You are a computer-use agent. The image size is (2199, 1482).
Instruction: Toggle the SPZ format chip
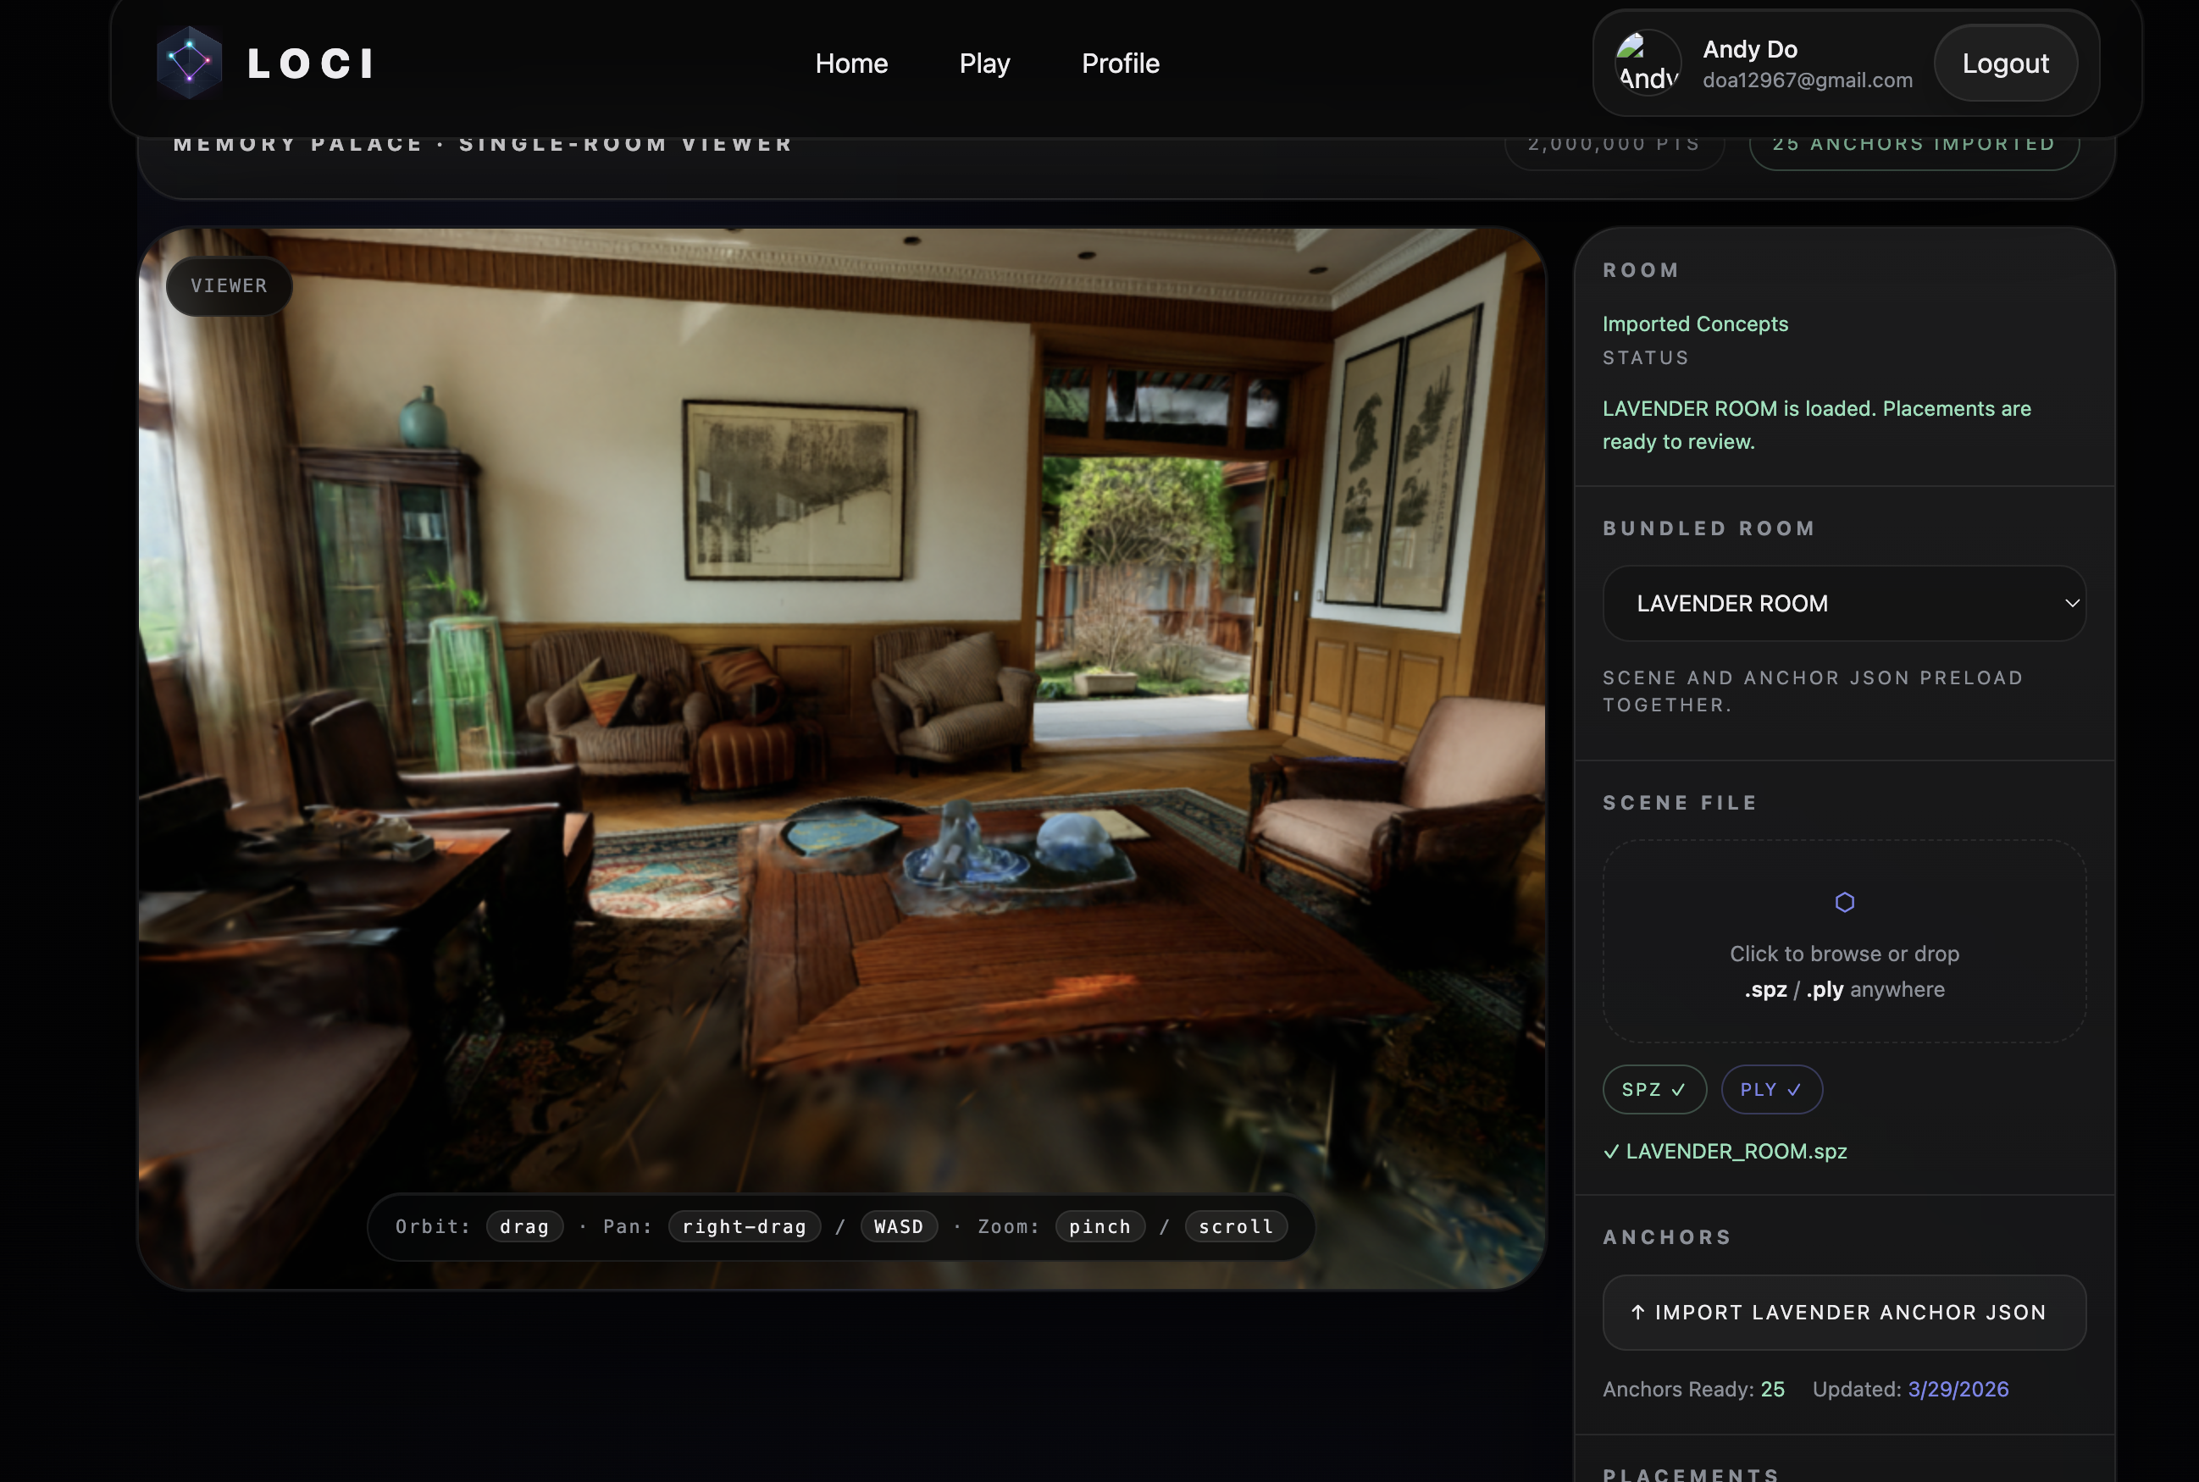click(x=1653, y=1090)
